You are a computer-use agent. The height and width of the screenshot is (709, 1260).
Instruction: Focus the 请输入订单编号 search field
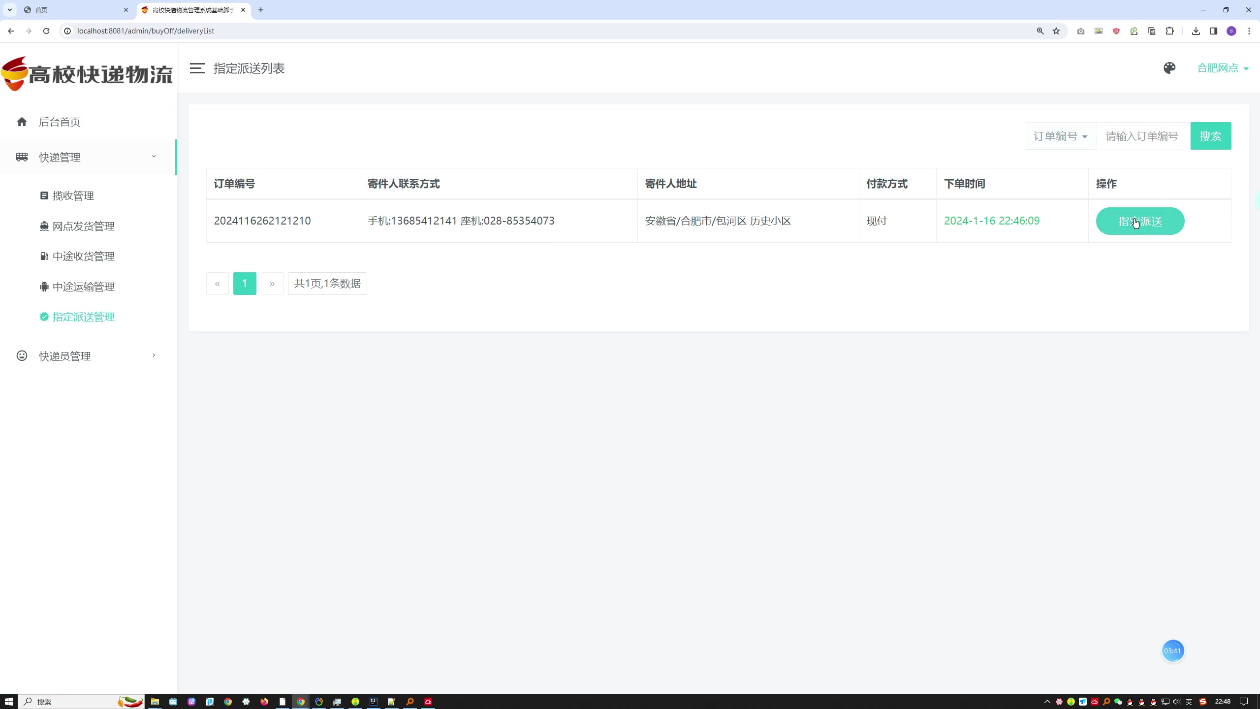click(1143, 136)
